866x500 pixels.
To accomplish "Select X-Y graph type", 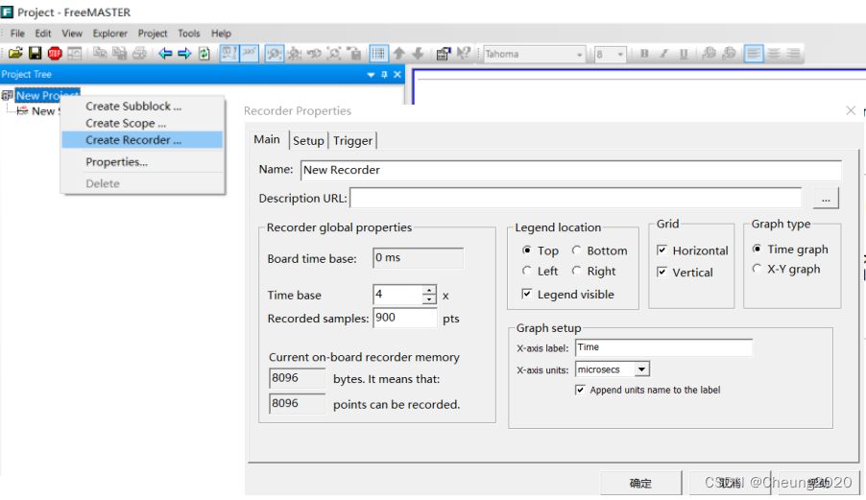I will click(758, 269).
